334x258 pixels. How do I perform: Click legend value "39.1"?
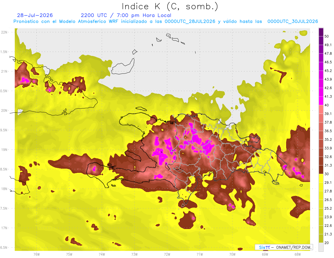[x=328, y=114]
